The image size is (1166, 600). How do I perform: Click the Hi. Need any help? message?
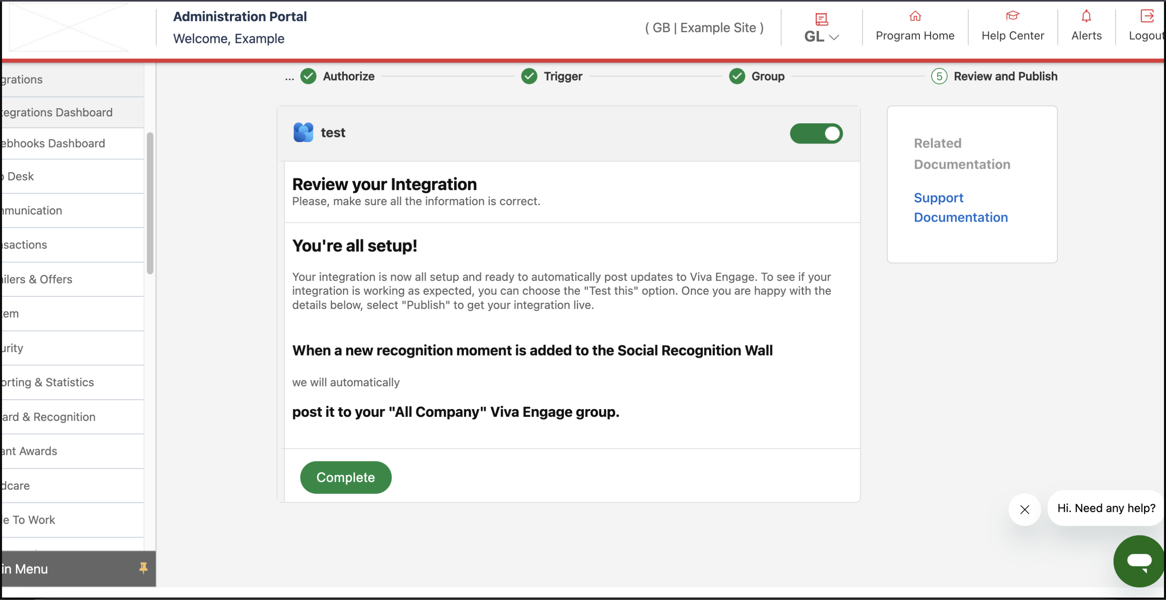coord(1106,508)
